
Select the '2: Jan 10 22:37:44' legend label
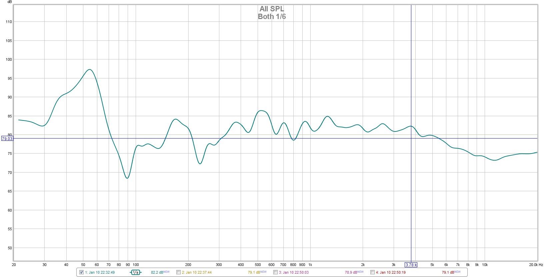click(197, 272)
